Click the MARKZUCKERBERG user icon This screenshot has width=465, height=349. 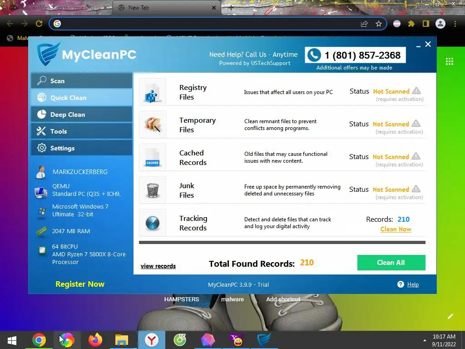[40, 172]
